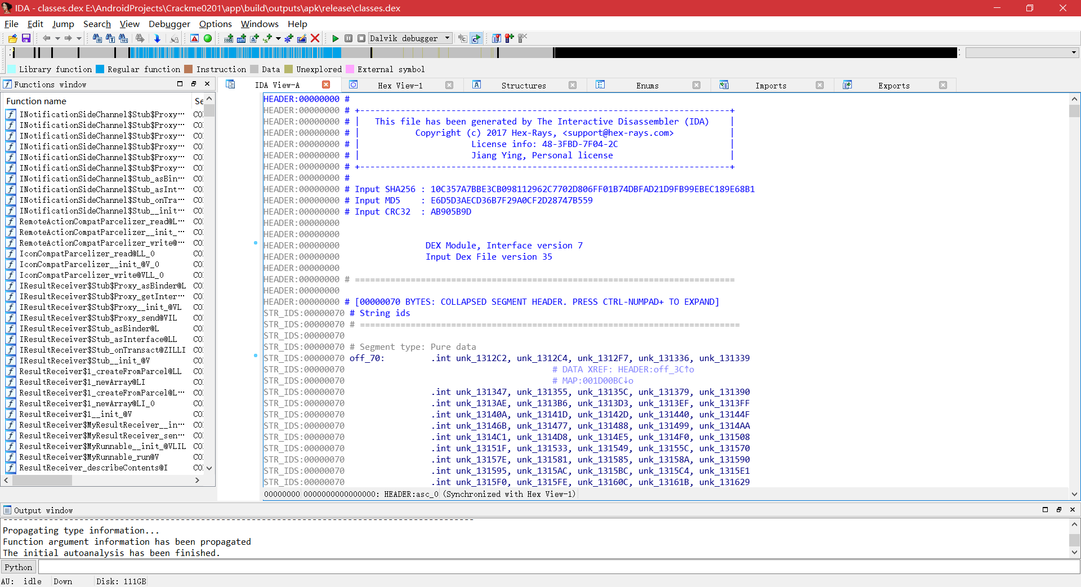The width and height of the screenshot is (1081, 587).
Task: Start the debugger with green play button
Action: coord(336,38)
